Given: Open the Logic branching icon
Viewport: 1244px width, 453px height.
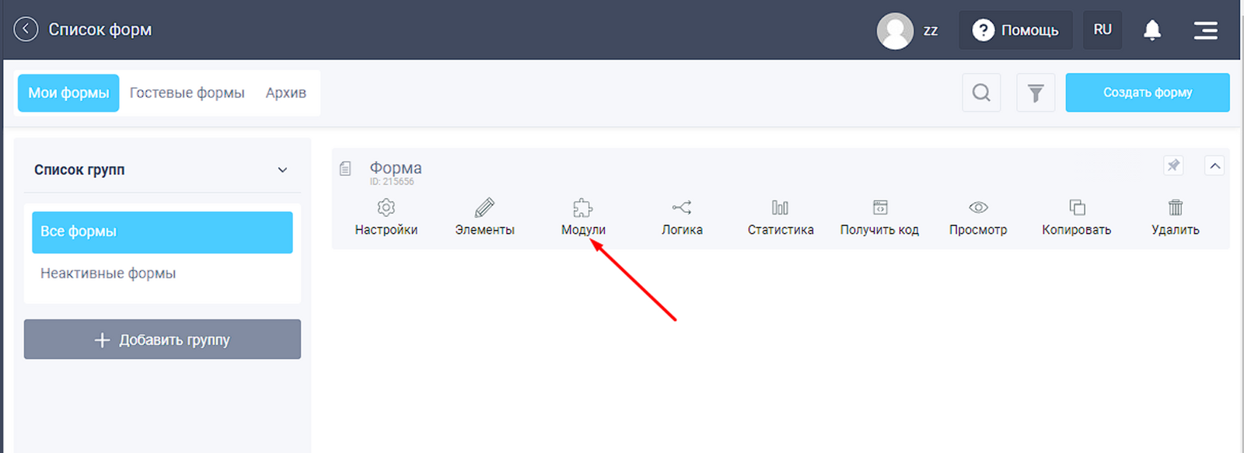Looking at the screenshot, I should click(682, 208).
